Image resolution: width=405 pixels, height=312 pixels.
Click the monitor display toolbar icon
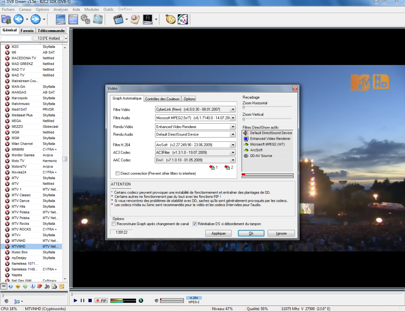pos(61,19)
